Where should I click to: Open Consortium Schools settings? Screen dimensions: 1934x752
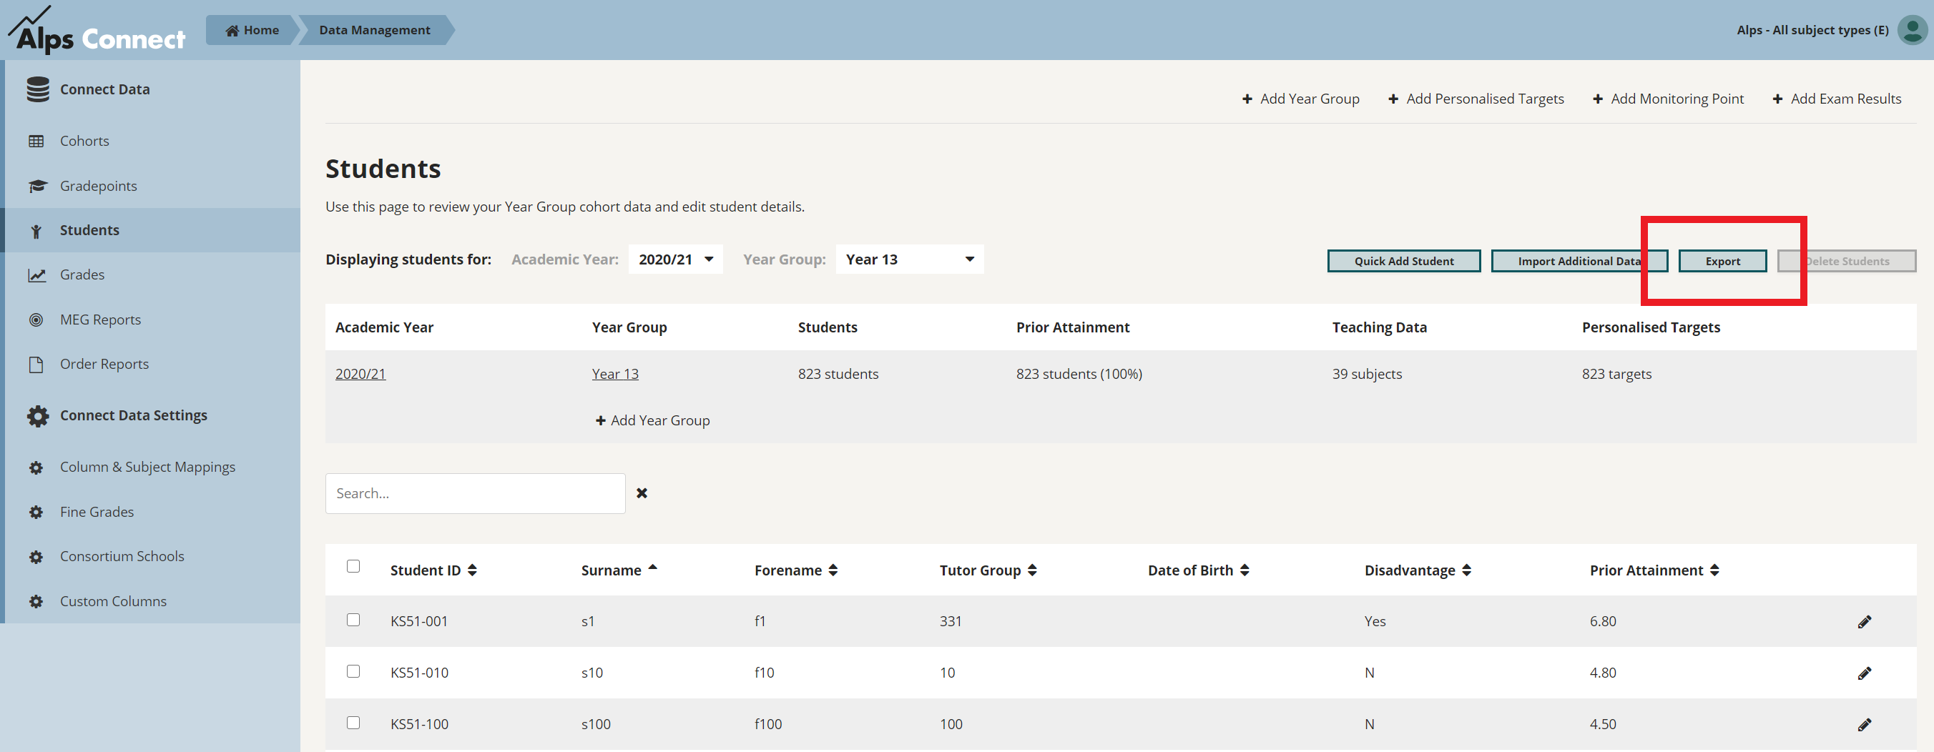click(x=122, y=556)
